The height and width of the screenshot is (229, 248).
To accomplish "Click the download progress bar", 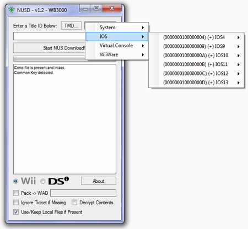I will tap(50, 59).
